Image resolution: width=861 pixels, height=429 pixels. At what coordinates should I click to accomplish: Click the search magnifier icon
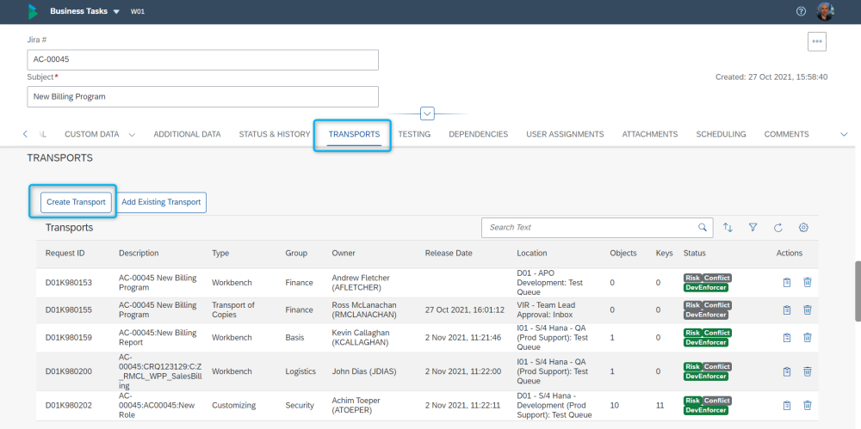(703, 228)
